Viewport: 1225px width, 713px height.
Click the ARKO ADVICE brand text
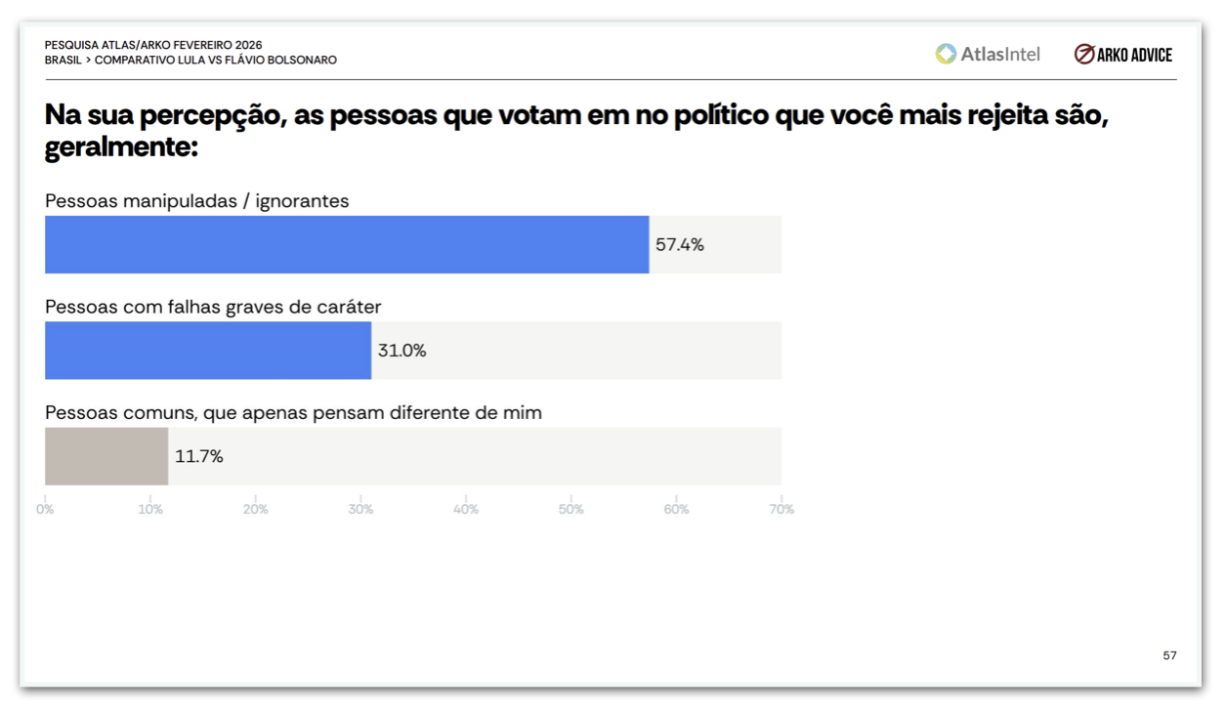coord(1134,55)
